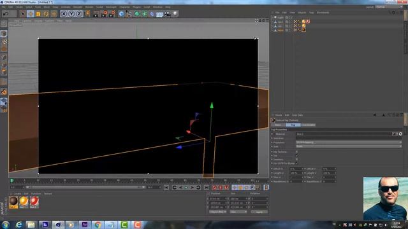Toggle the Seamless checkbox
This screenshot has width=408, height=229.
pos(297,160)
